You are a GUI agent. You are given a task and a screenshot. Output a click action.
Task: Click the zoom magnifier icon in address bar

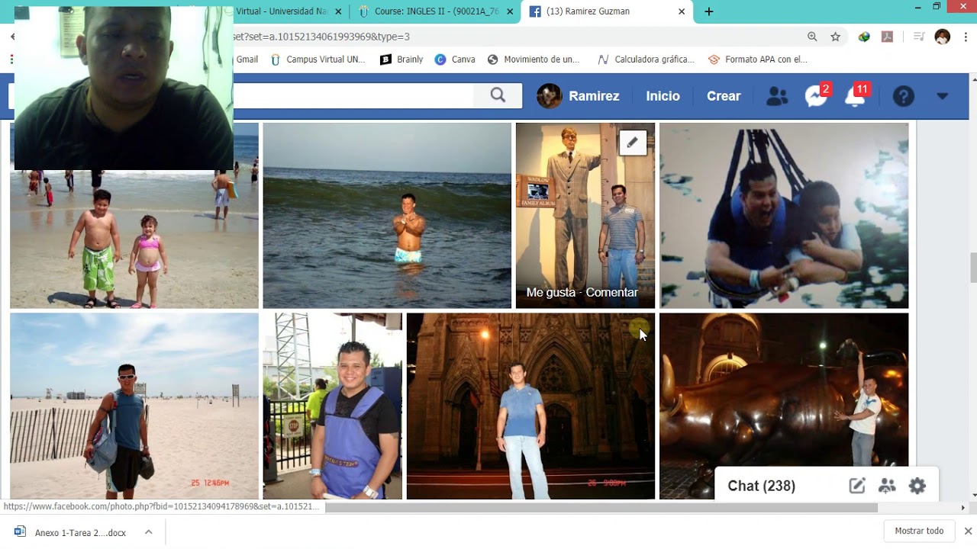(x=812, y=37)
